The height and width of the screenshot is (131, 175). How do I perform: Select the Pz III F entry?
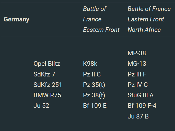coord(137,74)
